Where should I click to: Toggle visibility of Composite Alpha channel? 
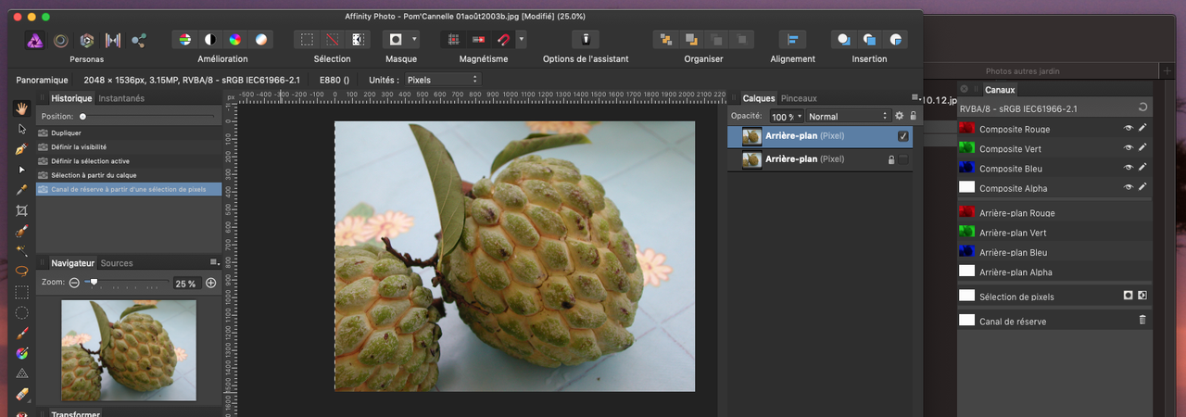tap(1129, 187)
